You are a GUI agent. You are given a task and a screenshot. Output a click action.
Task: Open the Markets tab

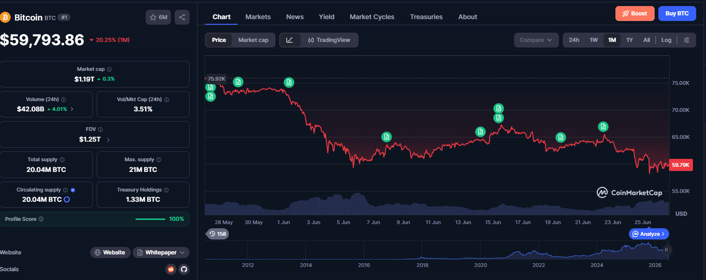[258, 17]
